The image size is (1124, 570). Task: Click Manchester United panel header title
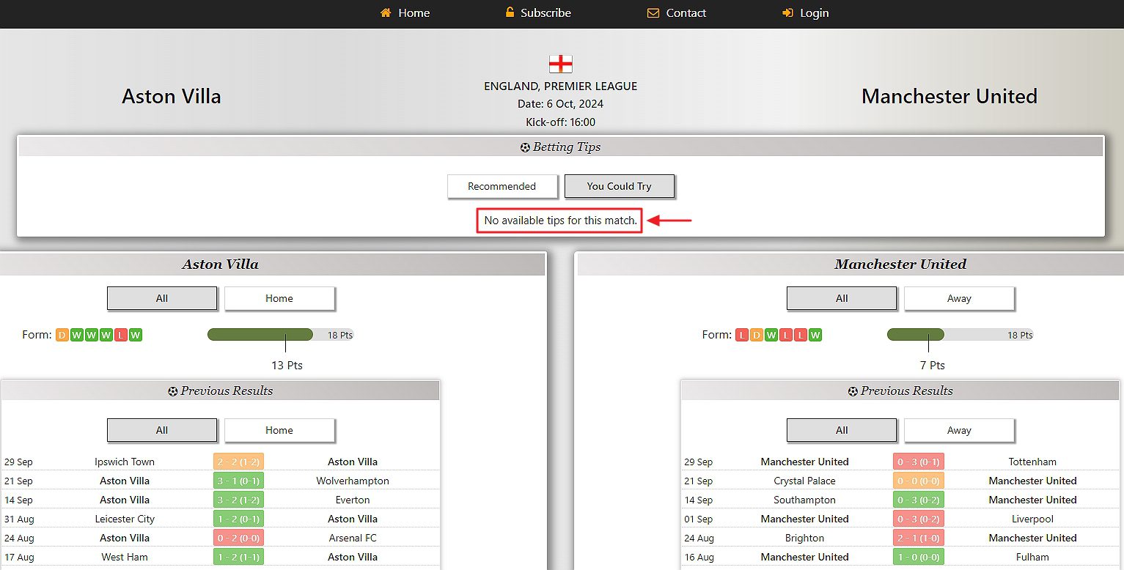tap(900, 264)
